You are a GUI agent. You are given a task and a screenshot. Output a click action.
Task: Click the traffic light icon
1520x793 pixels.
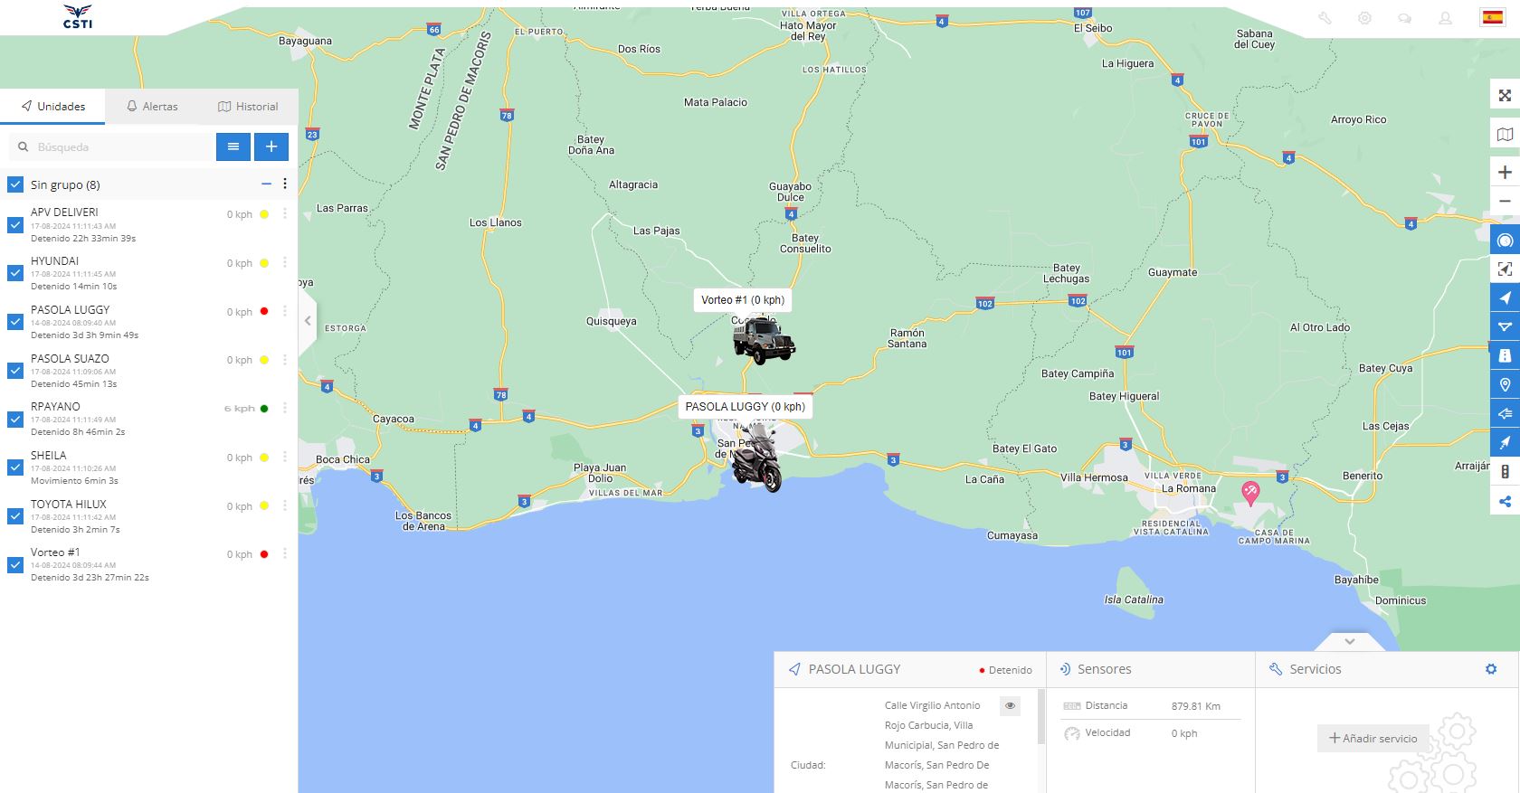pyautogui.click(x=1505, y=472)
